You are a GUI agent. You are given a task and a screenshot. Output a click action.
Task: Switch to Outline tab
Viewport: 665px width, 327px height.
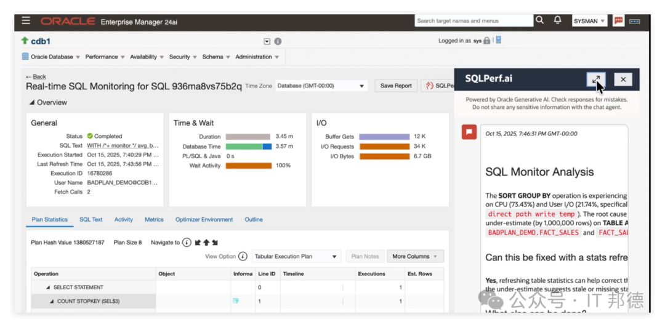point(254,220)
